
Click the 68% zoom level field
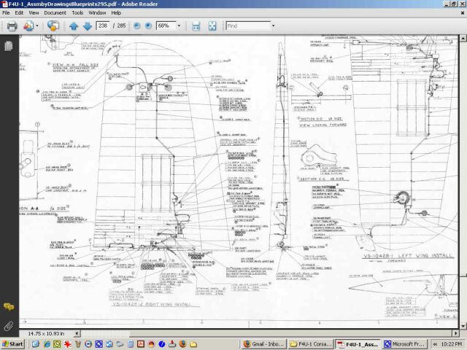166,26
